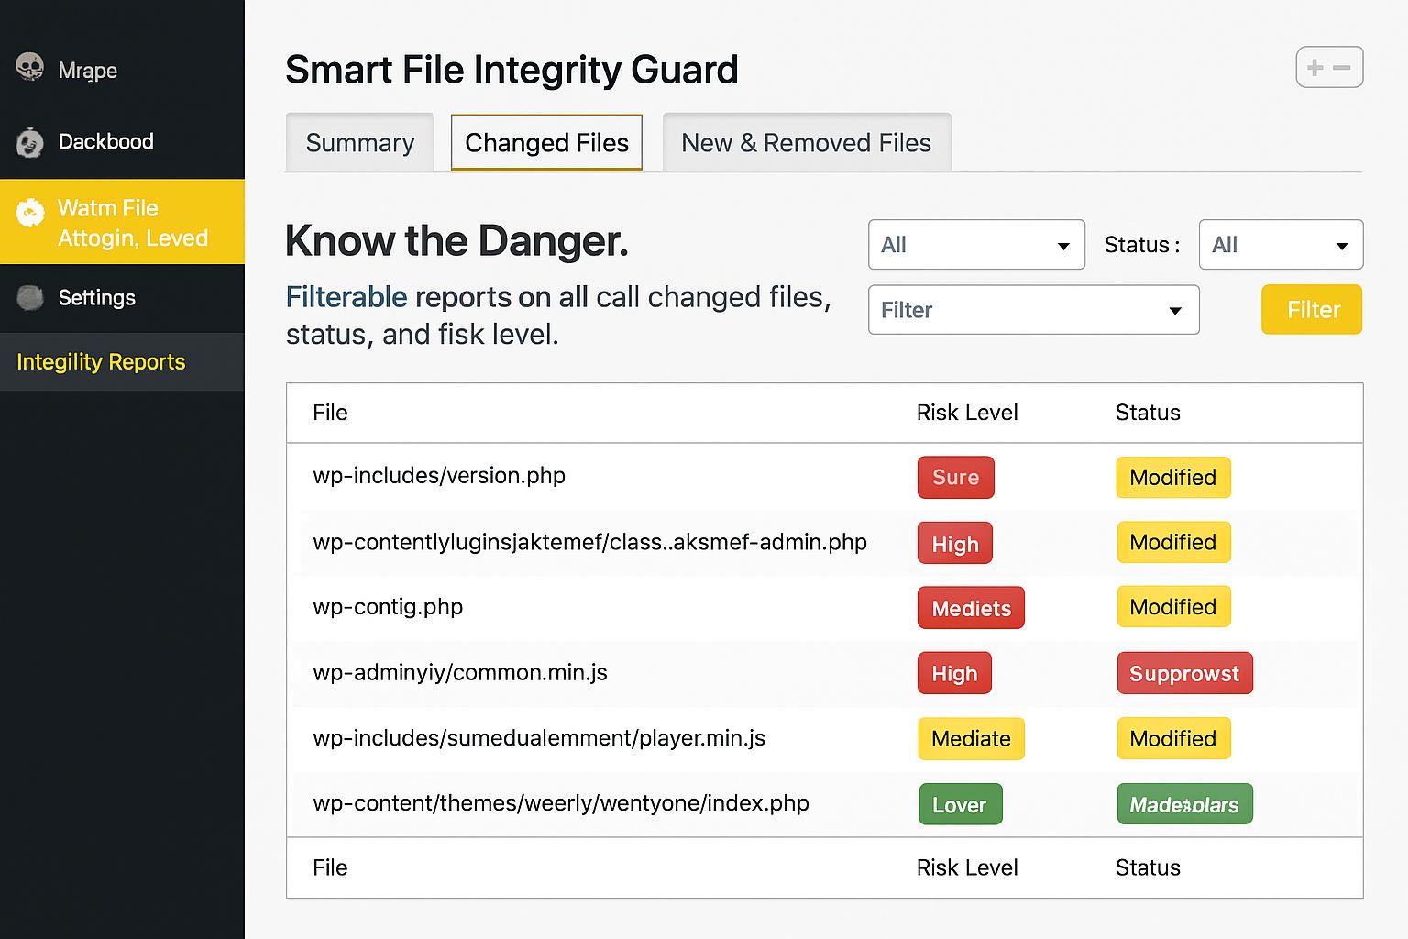The height and width of the screenshot is (939, 1408).
Task: Click the Risk Level column header
Action: [967, 413]
